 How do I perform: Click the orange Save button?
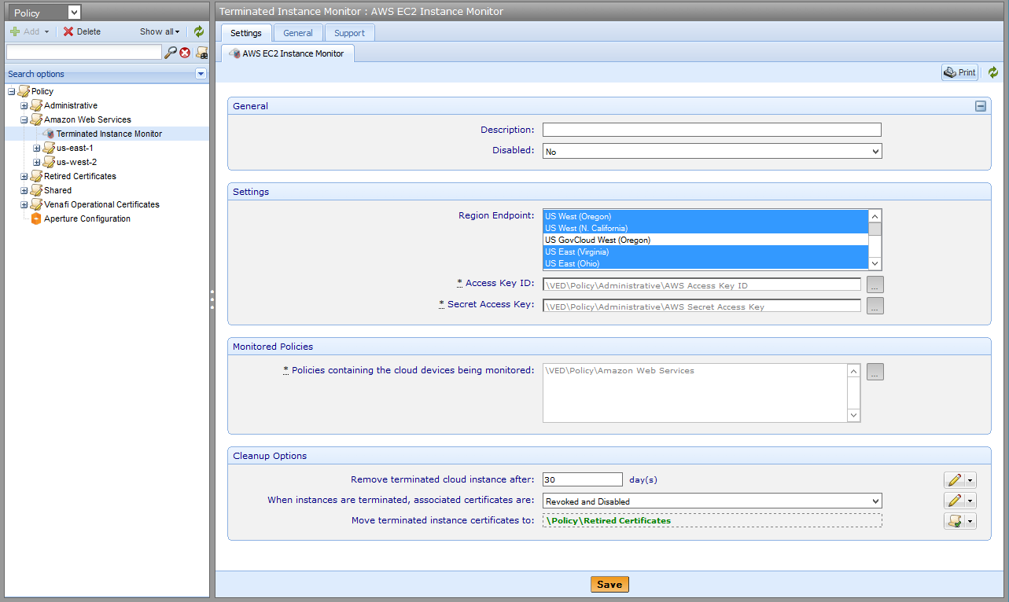pos(609,584)
